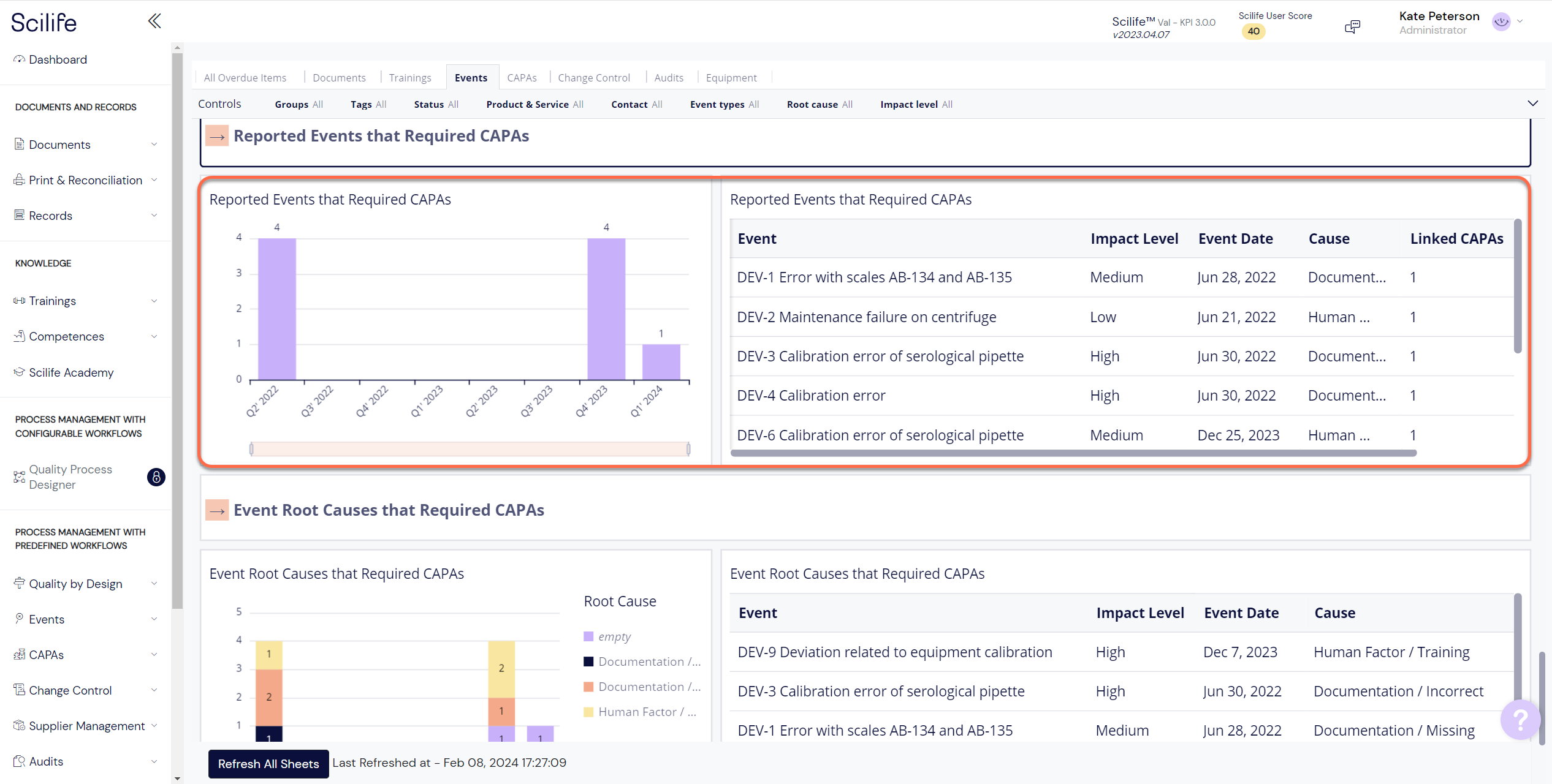Open DEV-2 Maintenance failure on centrifuge event

[x=867, y=317]
